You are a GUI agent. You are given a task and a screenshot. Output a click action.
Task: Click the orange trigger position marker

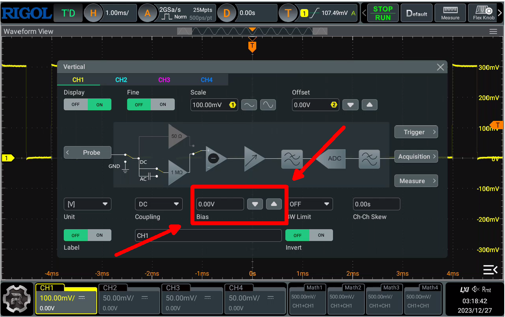point(252,46)
